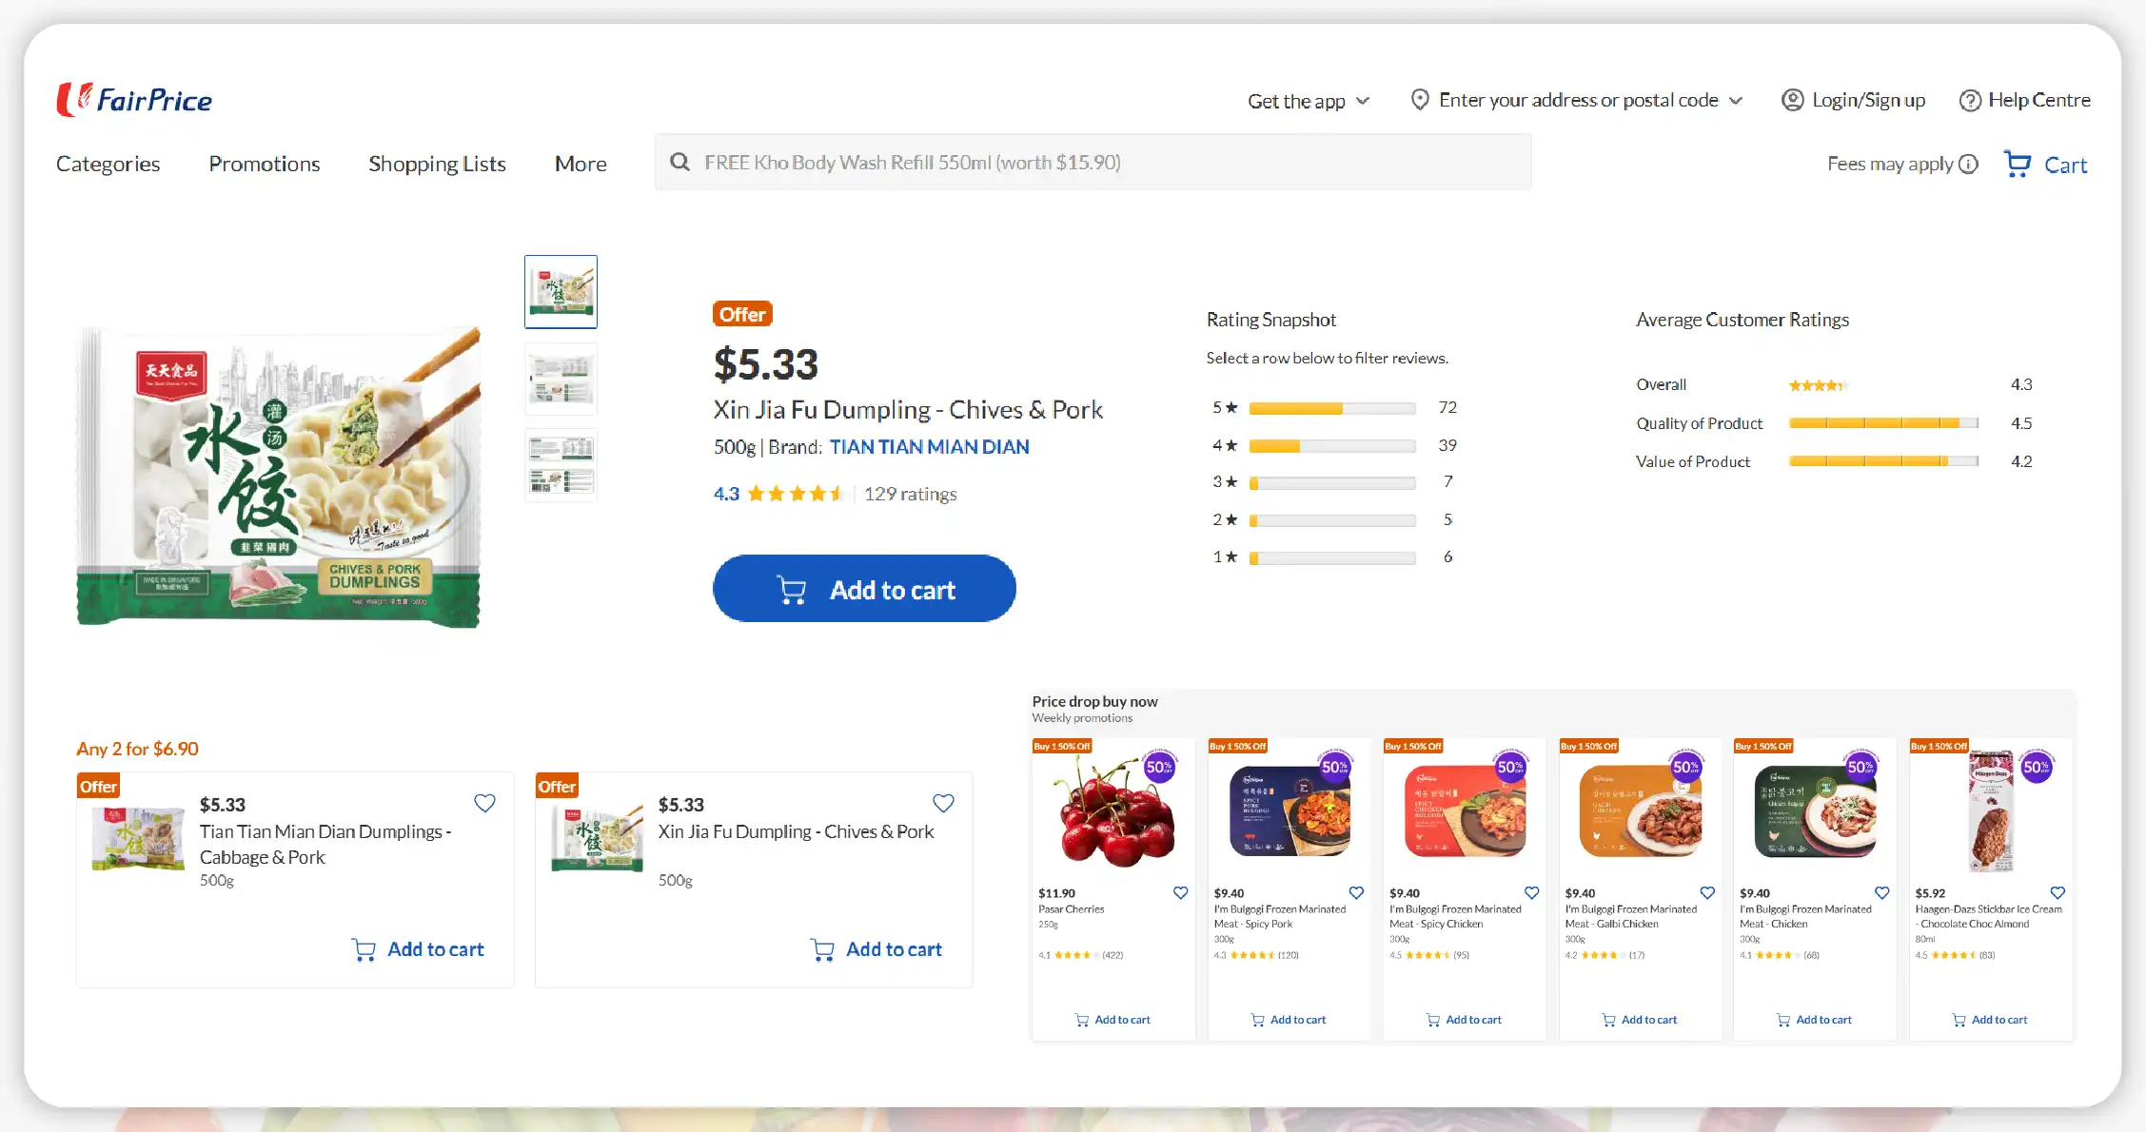Open Login/Sign up via the account icon
The height and width of the screenshot is (1132, 2146).
1793,99
